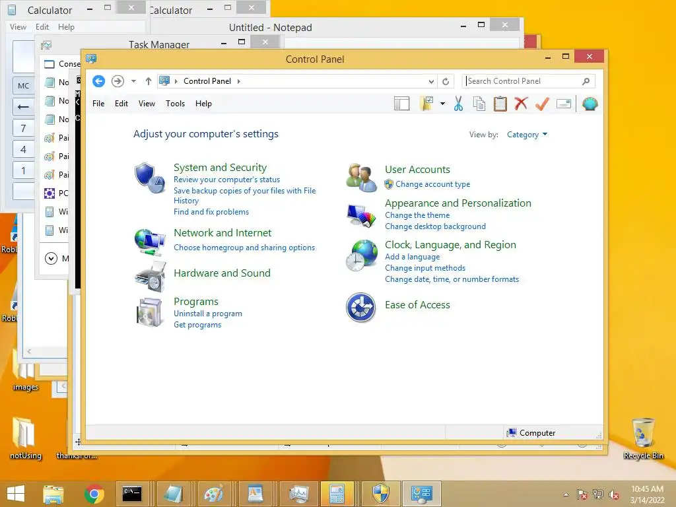Click the Clock, Language, and Region icon
The image size is (676, 507).
click(x=361, y=255)
